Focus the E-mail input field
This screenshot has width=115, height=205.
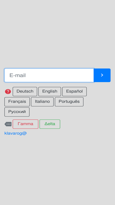pos(49,75)
